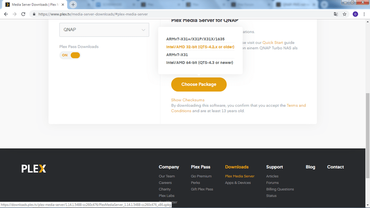Go forward in browser history
370x208 pixels.
15,14
